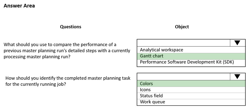246x108 pixels.
Task: Click the black triangle icon in top dropdown
Action: (x=237, y=43)
